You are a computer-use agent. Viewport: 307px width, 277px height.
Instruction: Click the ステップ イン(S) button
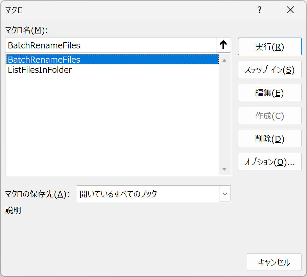(269, 70)
